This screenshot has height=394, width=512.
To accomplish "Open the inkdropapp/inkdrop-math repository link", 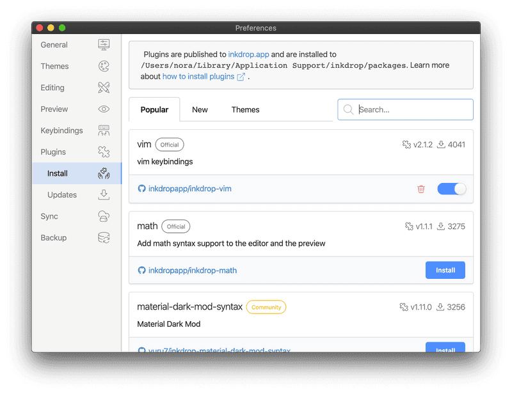I will 192,271.
